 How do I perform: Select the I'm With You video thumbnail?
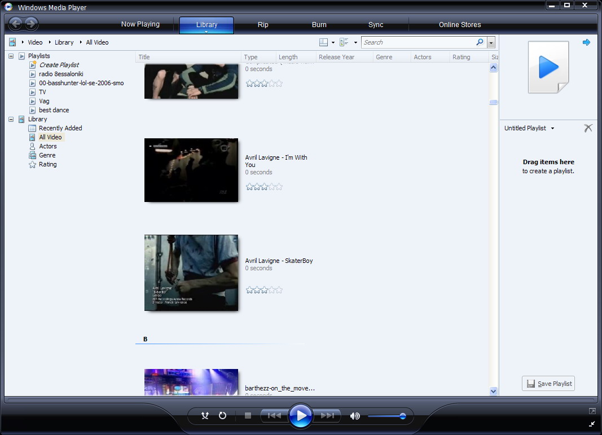tap(191, 170)
